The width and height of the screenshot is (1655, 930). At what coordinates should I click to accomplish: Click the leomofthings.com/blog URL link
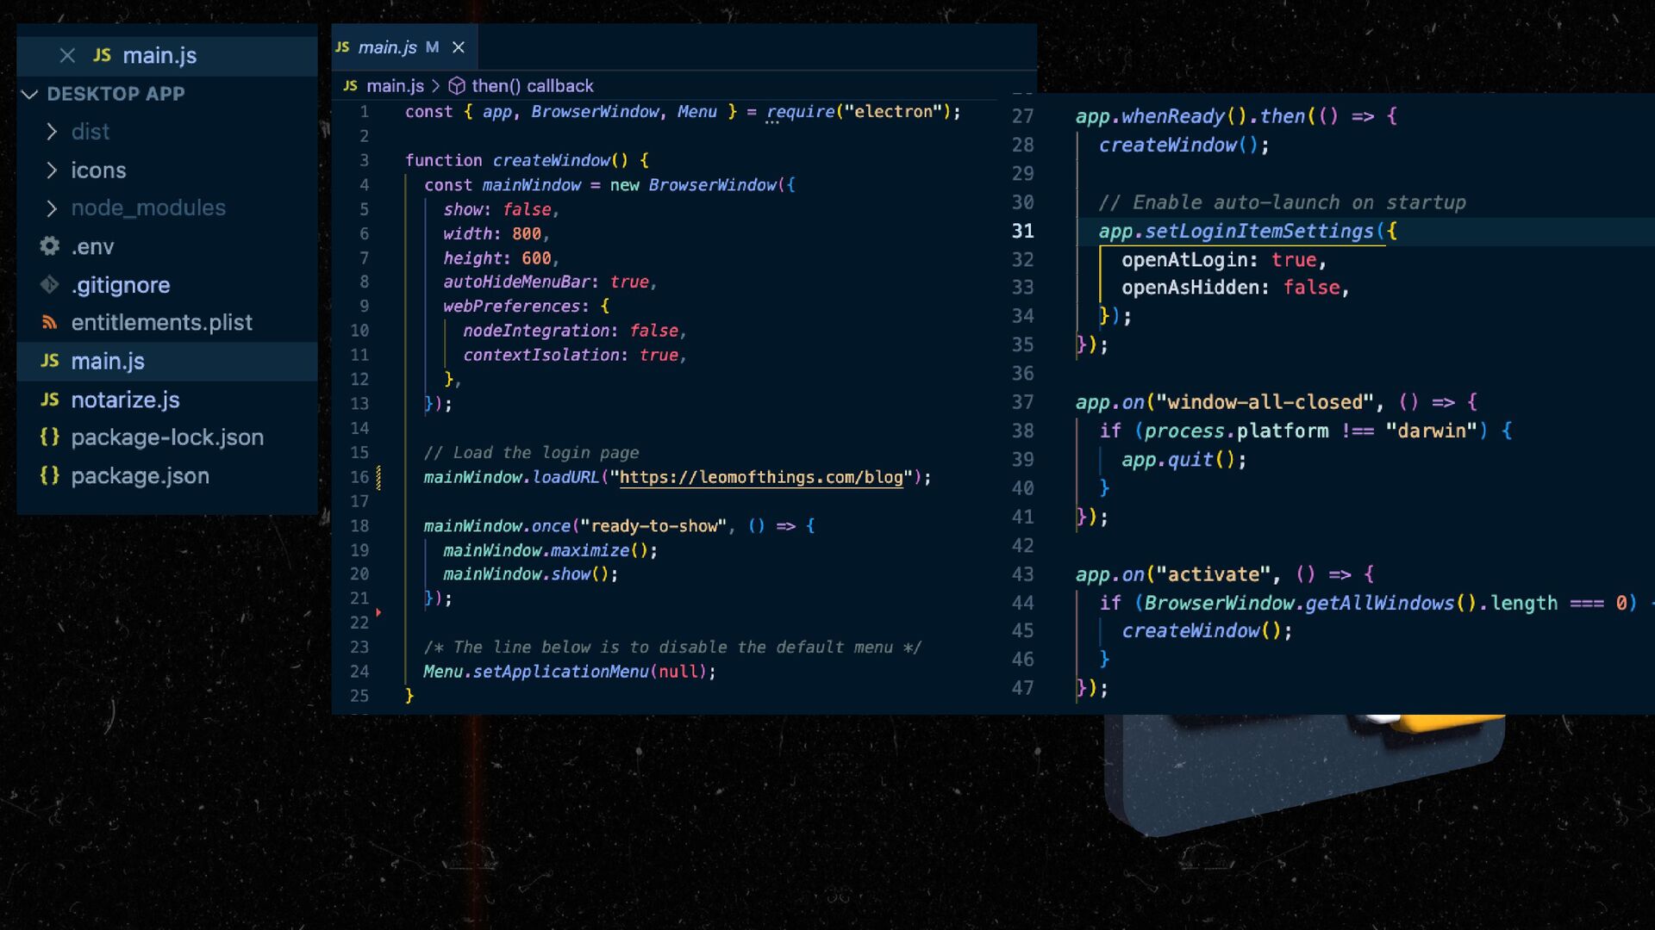coord(760,477)
